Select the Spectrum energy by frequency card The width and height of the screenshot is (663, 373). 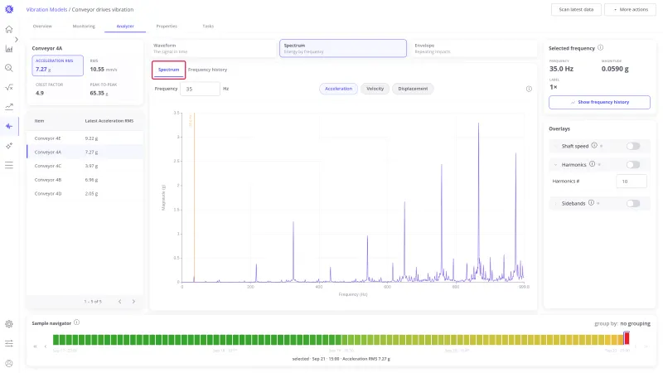pos(343,48)
